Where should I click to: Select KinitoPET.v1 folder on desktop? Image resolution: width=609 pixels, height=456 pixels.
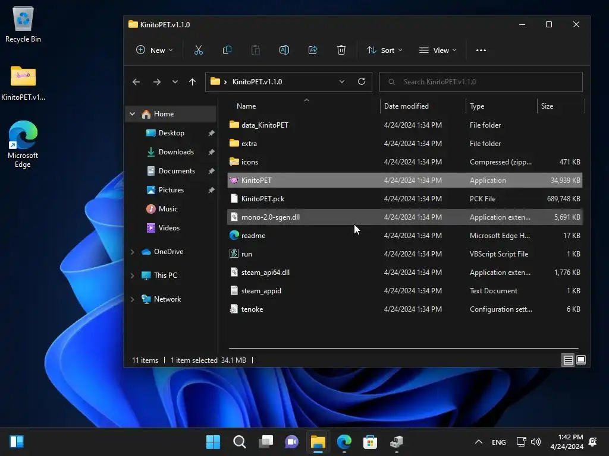[23, 83]
